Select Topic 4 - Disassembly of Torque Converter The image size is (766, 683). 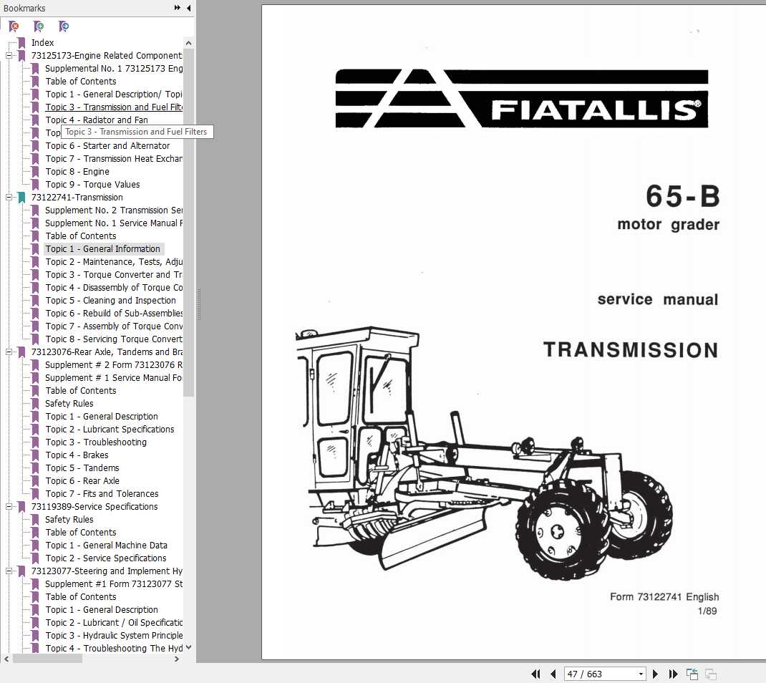[114, 287]
